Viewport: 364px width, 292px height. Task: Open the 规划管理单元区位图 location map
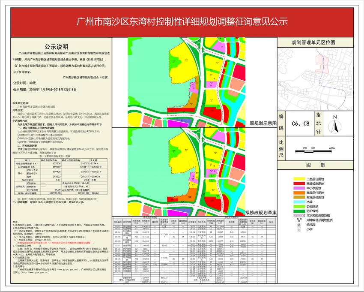click(x=315, y=79)
